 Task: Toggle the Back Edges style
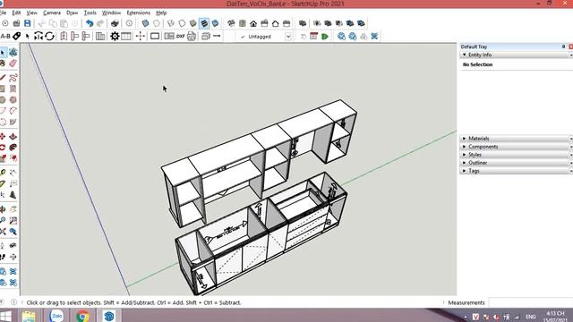tap(157, 23)
